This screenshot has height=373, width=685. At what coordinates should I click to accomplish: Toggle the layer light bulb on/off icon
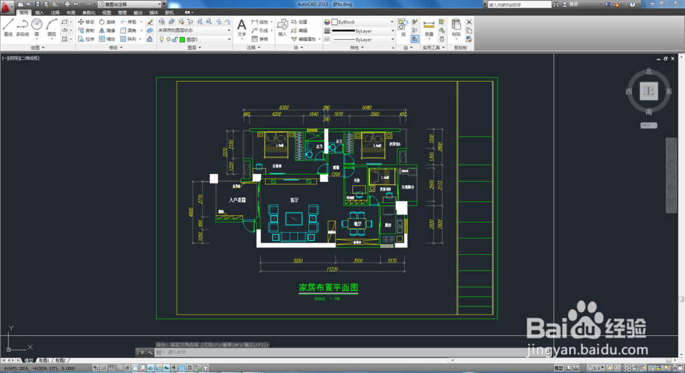161,39
